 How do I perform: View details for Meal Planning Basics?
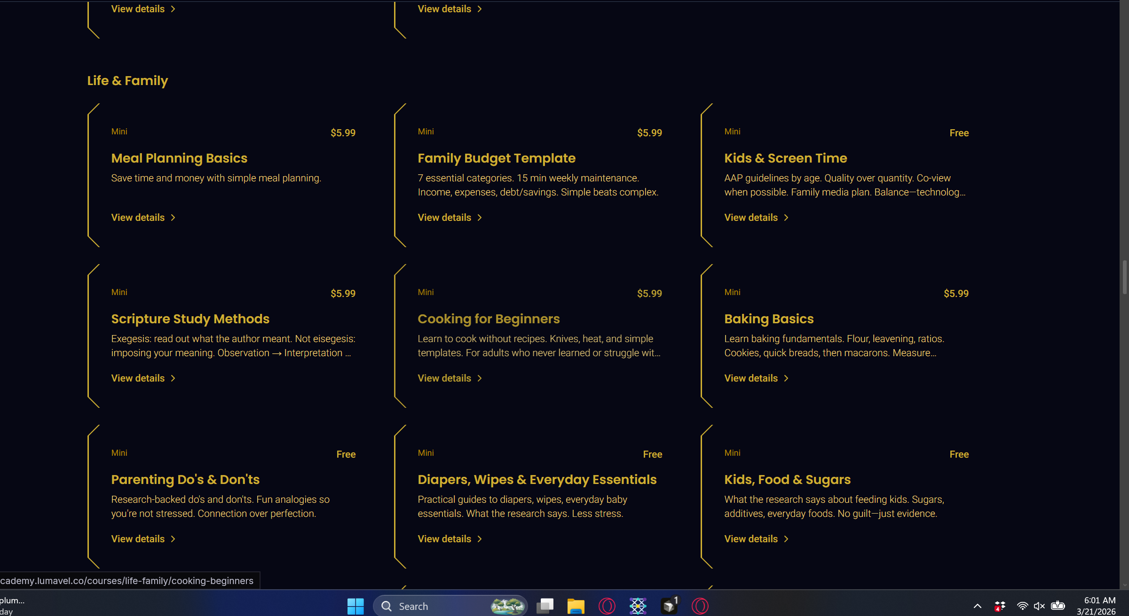(138, 217)
